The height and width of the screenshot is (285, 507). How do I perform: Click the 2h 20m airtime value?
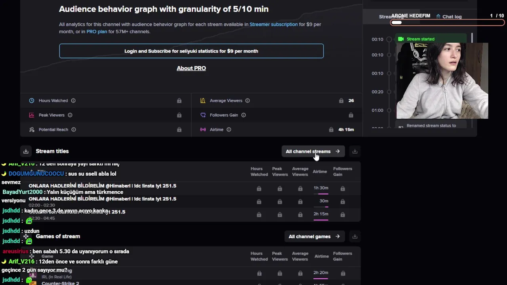tap(321, 273)
